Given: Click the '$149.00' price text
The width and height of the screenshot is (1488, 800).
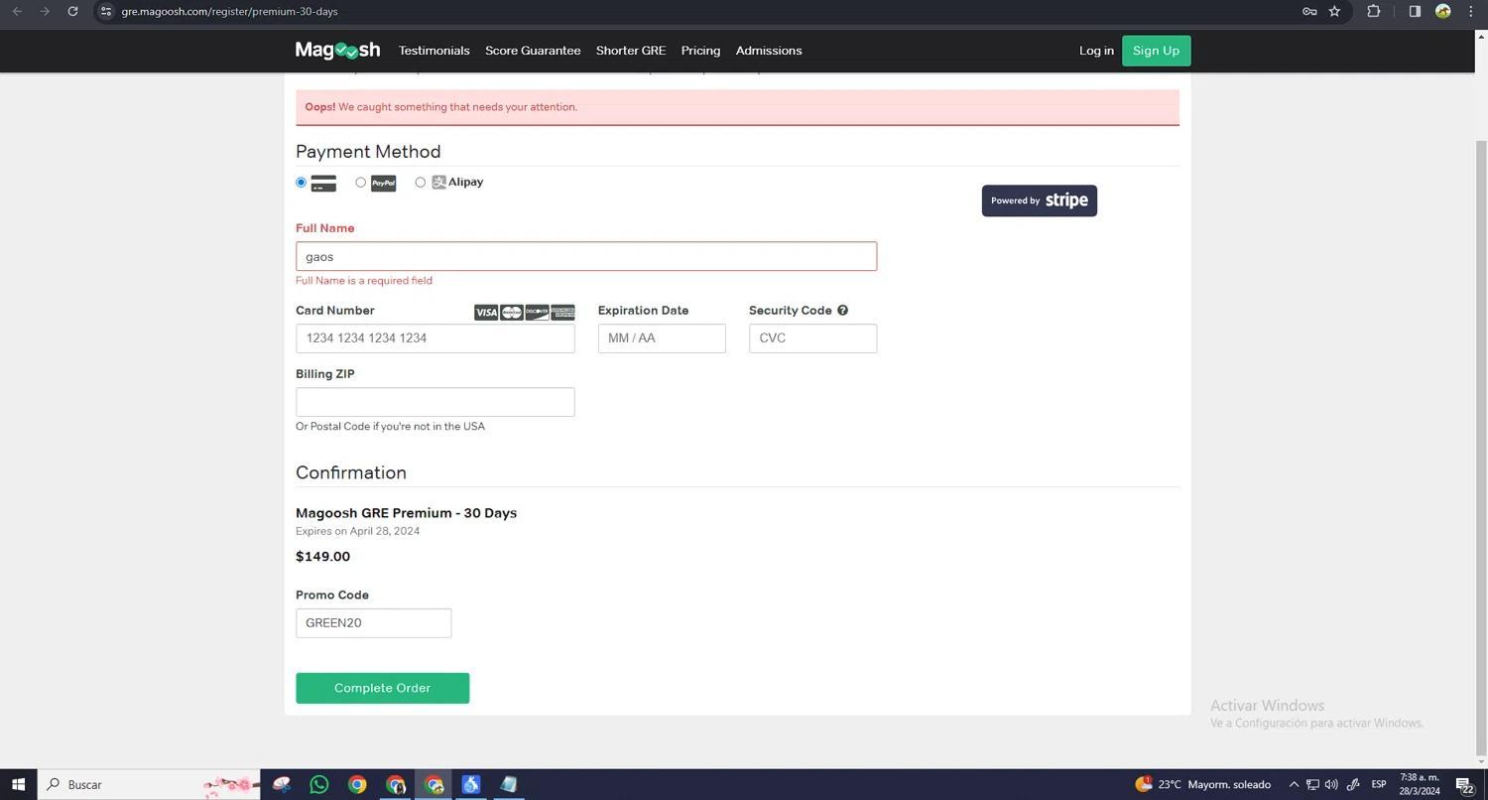Looking at the screenshot, I should click(322, 557).
